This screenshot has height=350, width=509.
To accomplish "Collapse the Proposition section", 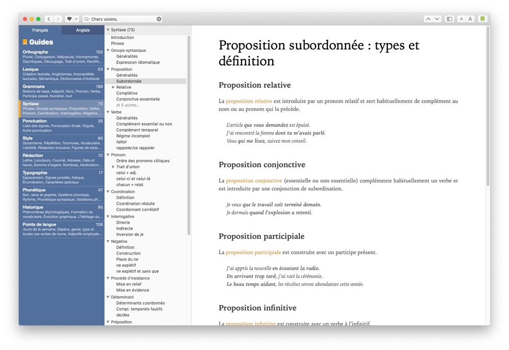I will 108,69.
